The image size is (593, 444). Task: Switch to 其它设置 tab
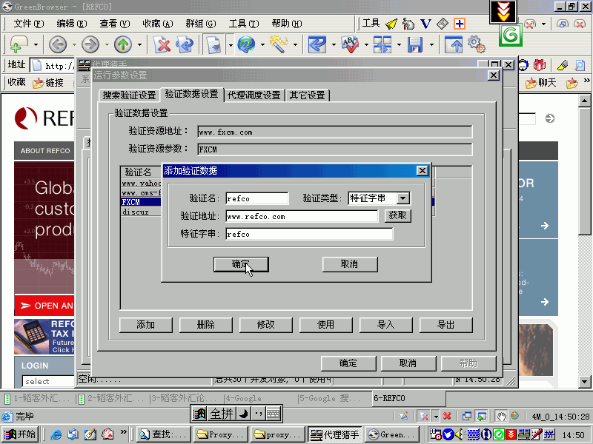[308, 95]
